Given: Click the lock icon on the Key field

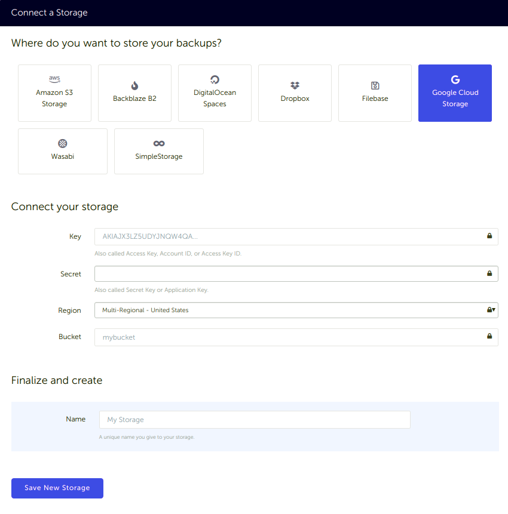Looking at the screenshot, I should (x=489, y=236).
